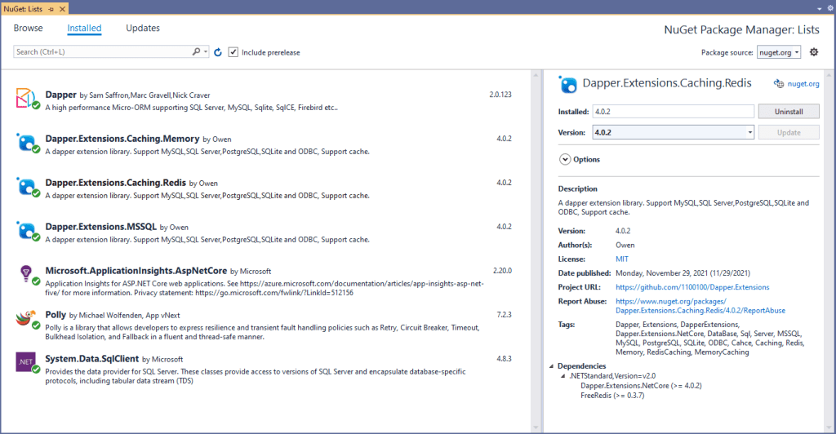Open the Version 4.0.2 dropdown
The image size is (836, 434).
tap(672, 132)
